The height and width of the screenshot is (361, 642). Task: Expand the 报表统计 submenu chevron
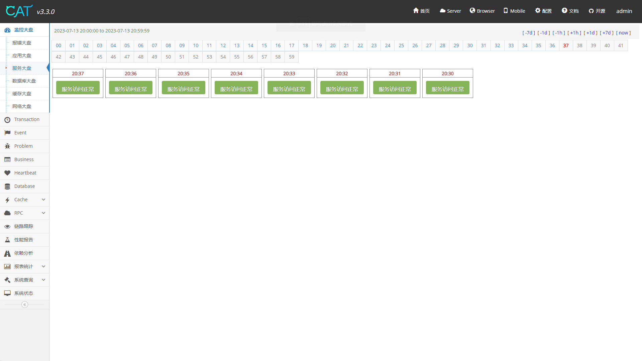(x=43, y=266)
